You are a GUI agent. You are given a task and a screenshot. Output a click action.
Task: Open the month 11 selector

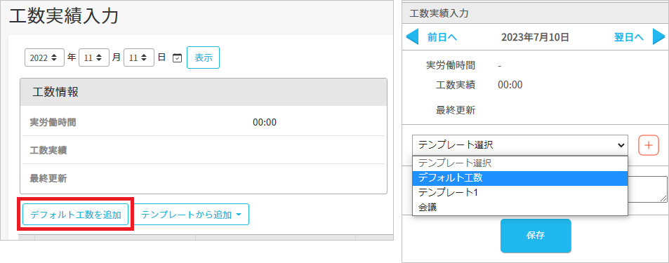pos(94,58)
